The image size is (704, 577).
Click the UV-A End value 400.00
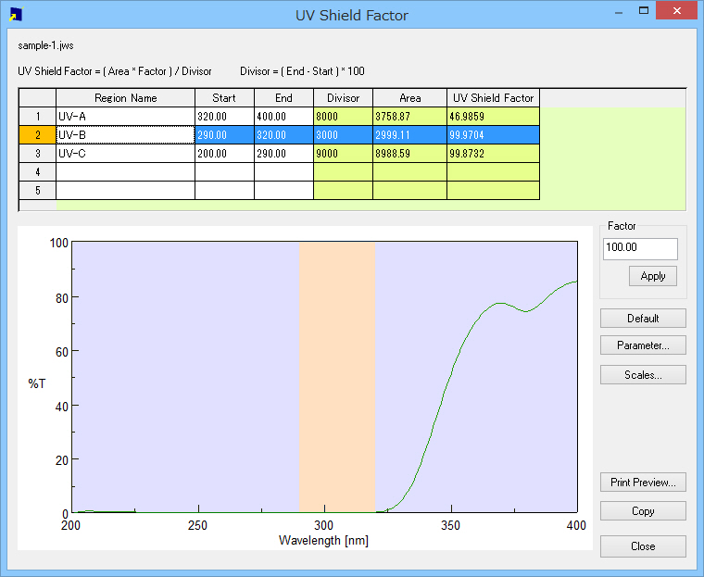283,117
